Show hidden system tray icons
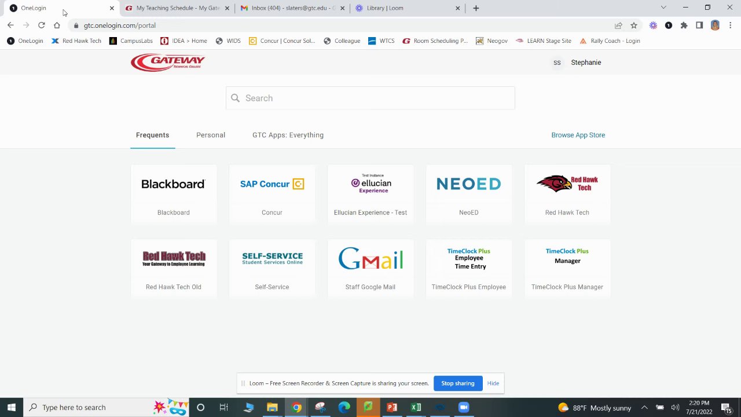The image size is (741, 417). (x=644, y=408)
